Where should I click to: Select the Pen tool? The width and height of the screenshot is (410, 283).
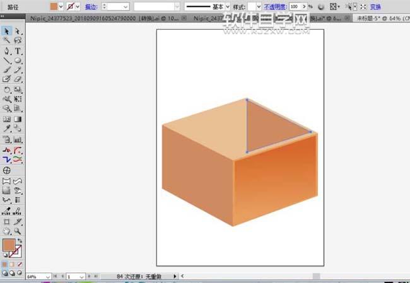click(6, 51)
